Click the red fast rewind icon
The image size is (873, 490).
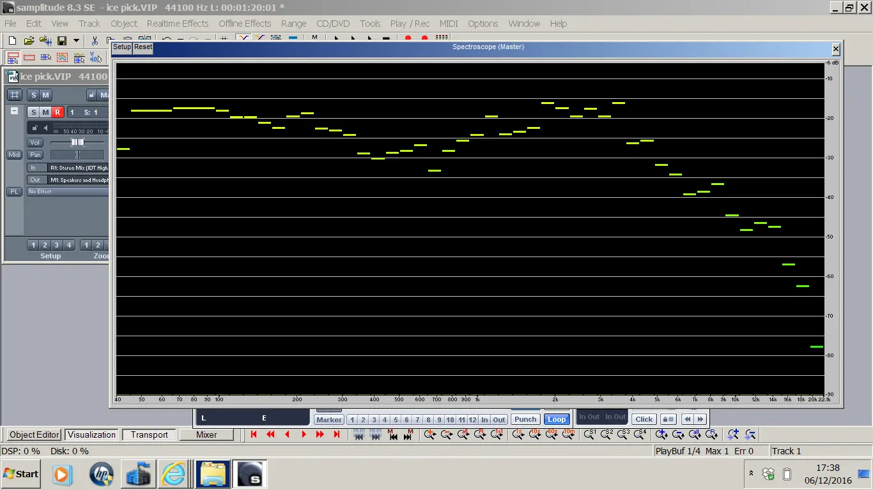(x=270, y=434)
